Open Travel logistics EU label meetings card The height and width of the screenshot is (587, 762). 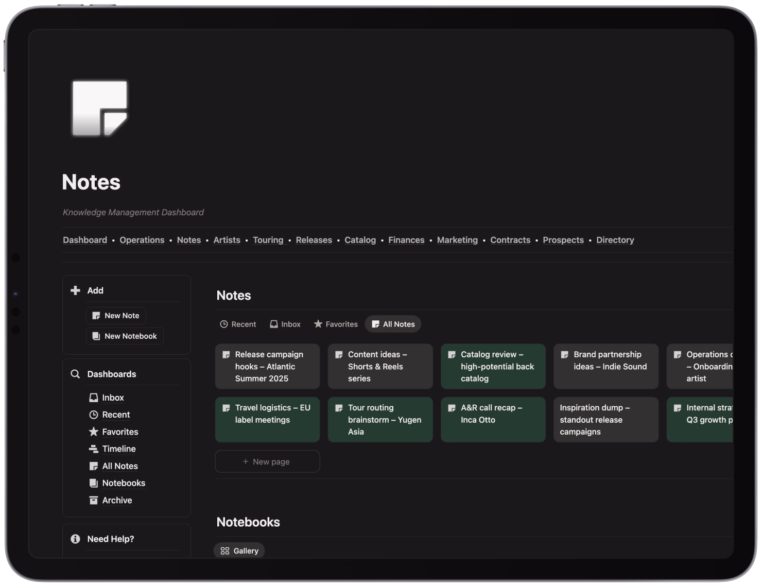click(267, 419)
